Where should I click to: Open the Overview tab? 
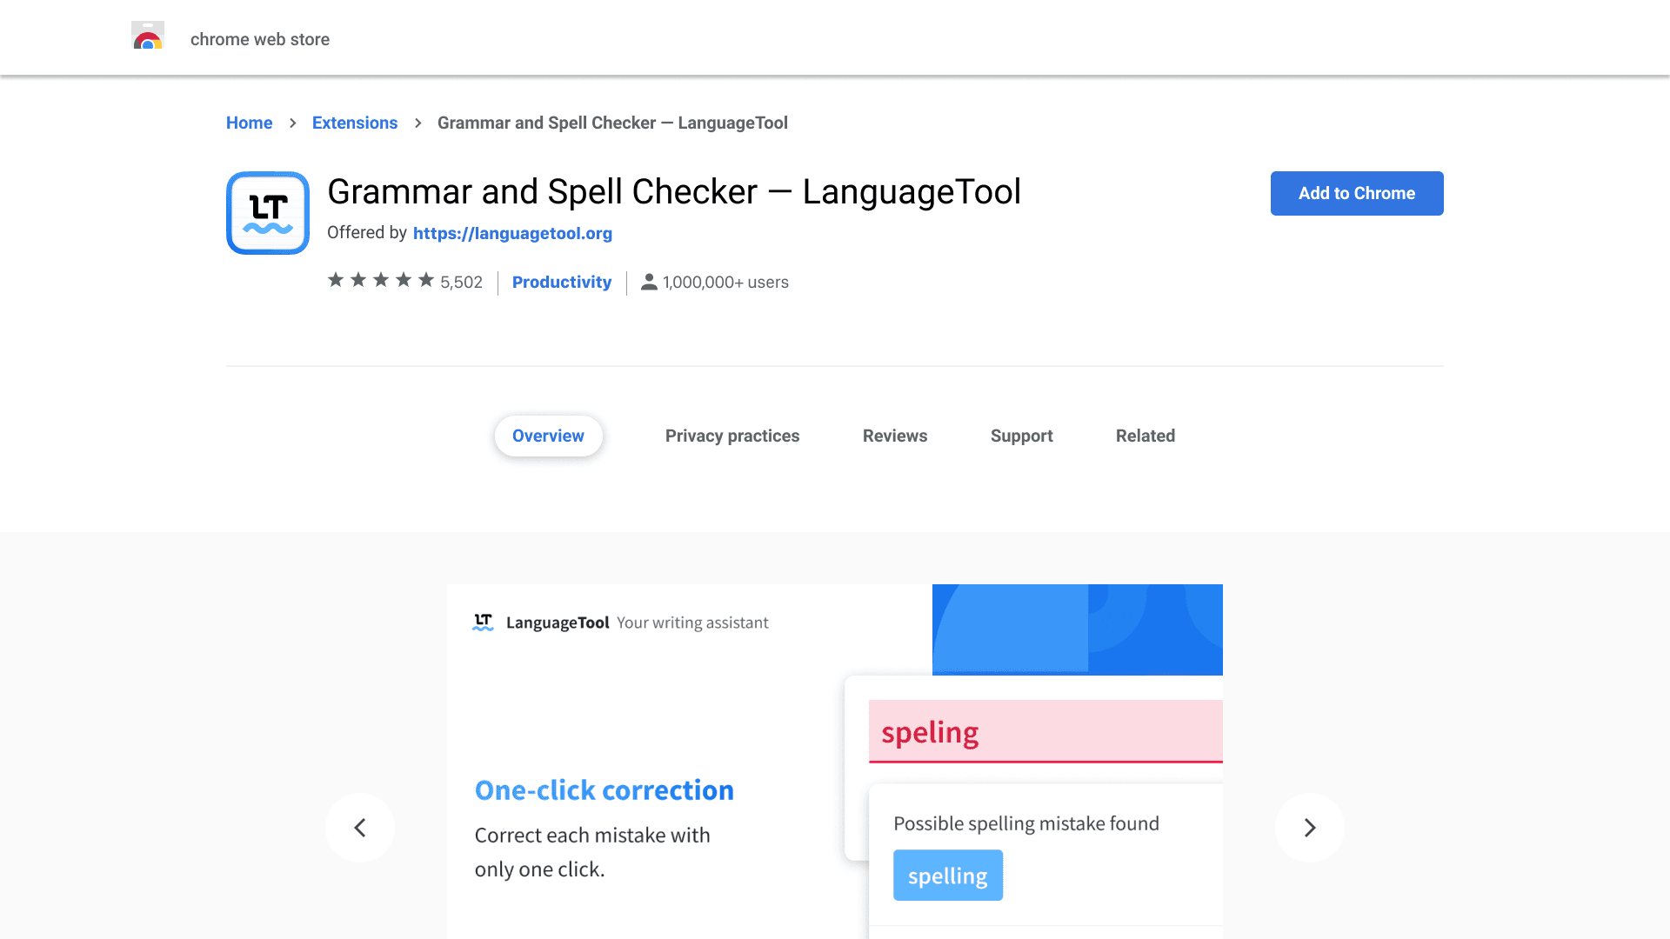(548, 436)
